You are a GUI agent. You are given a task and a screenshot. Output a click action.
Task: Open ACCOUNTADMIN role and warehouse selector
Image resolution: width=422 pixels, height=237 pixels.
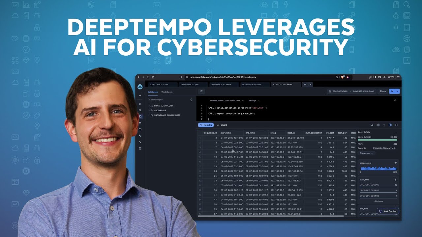351,91
